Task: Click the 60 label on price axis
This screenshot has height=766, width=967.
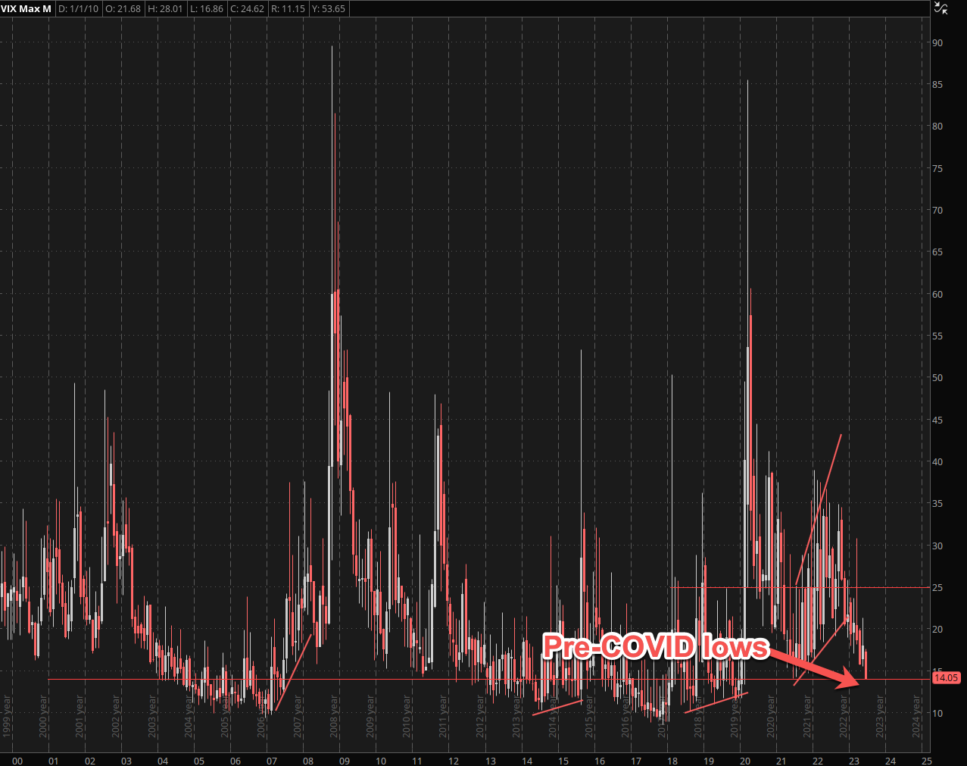Action: (x=937, y=294)
